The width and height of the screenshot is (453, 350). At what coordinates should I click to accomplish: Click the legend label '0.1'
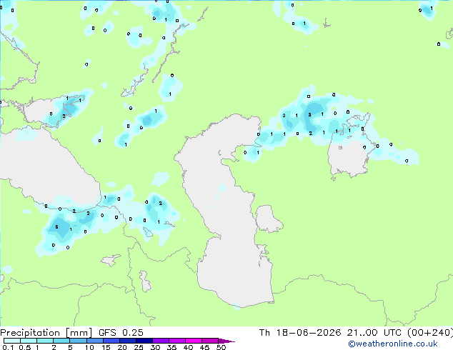tap(8, 347)
